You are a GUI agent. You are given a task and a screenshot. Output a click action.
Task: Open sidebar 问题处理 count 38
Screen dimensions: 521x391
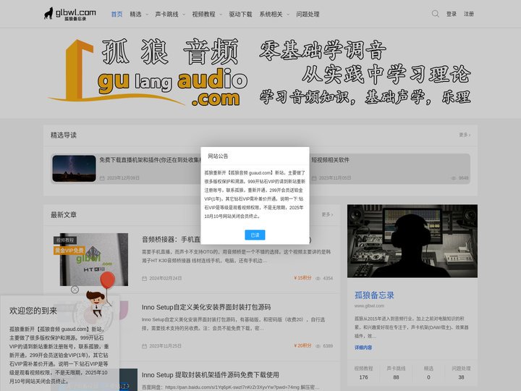[461, 373]
